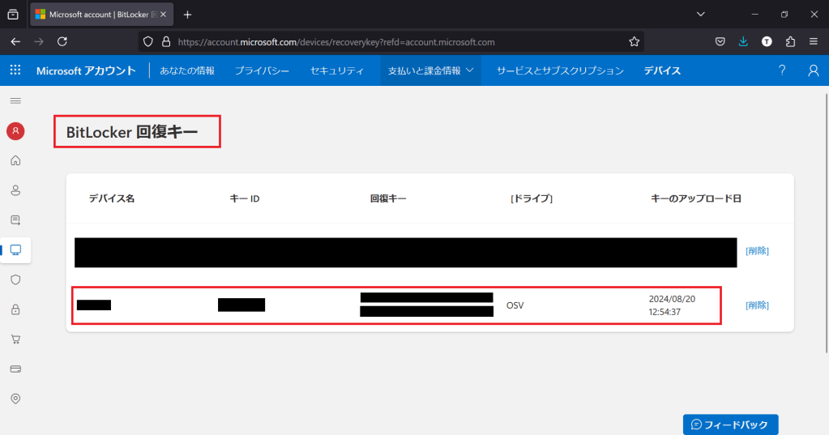The image size is (829, 435).
Task: Click the Devices monitor icon in sidebar
Action: coord(15,249)
